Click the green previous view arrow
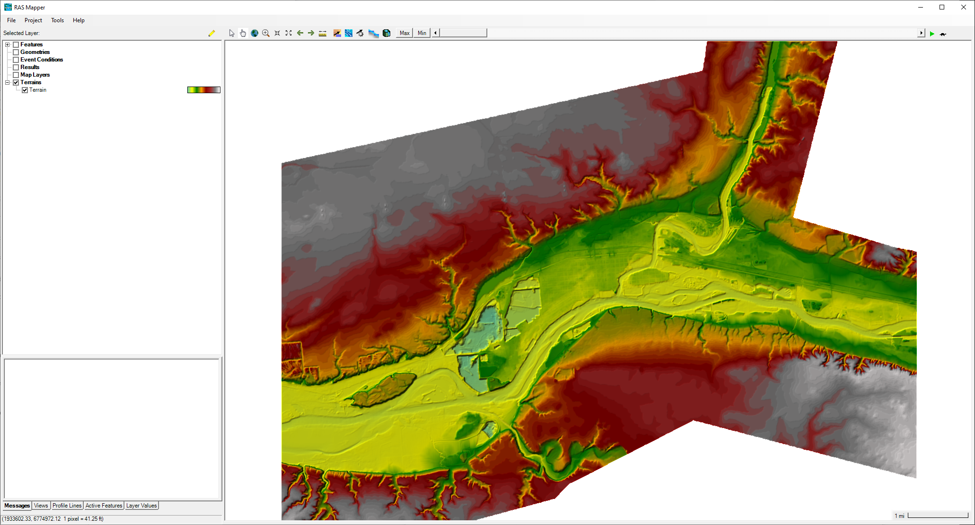 pyautogui.click(x=300, y=33)
